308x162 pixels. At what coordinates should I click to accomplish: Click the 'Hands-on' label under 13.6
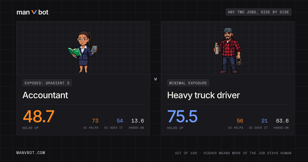(136, 128)
